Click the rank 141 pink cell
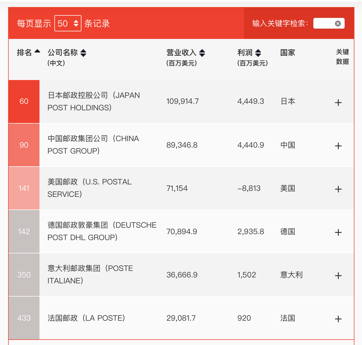The width and height of the screenshot is (362, 345). 24,188
